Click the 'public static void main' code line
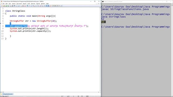The height and width of the screenshot is (97, 173). pyautogui.click(x=33, y=16)
